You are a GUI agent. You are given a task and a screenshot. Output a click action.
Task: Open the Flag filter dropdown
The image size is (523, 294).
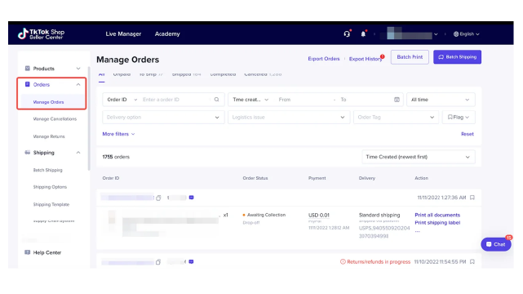coord(459,117)
